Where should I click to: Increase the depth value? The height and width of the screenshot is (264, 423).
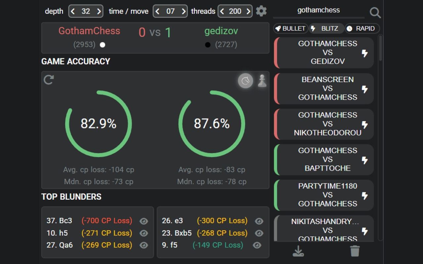coord(98,12)
